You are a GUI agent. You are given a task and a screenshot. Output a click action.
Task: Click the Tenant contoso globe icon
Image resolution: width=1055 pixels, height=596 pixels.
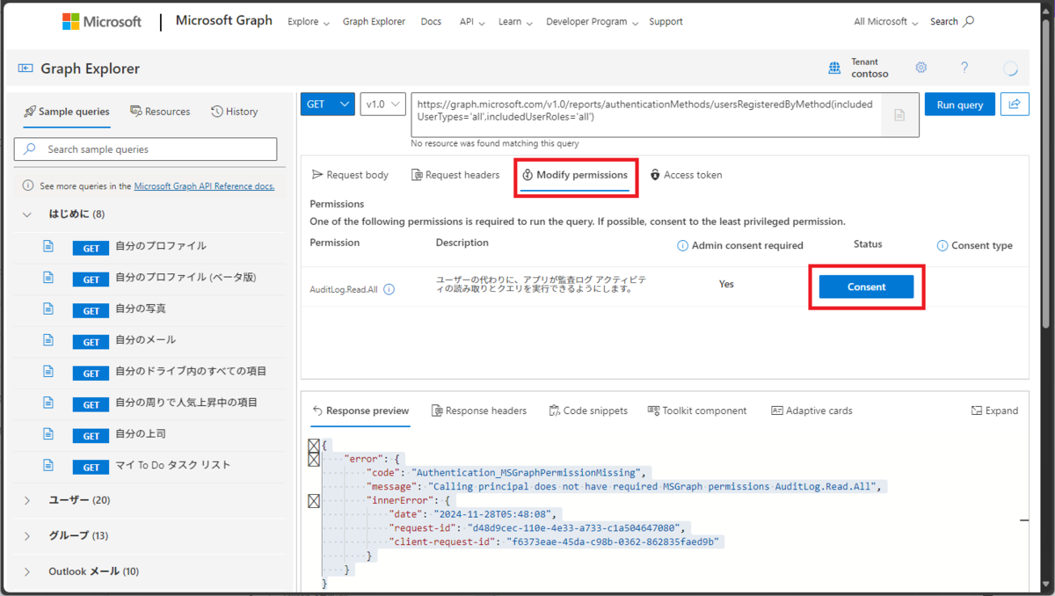(x=834, y=69)
